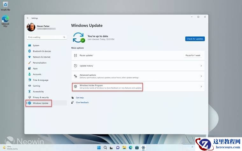Screen dimensions: 242x151
Task: Click the Gaming controller icon
Action: pos(30,86)
